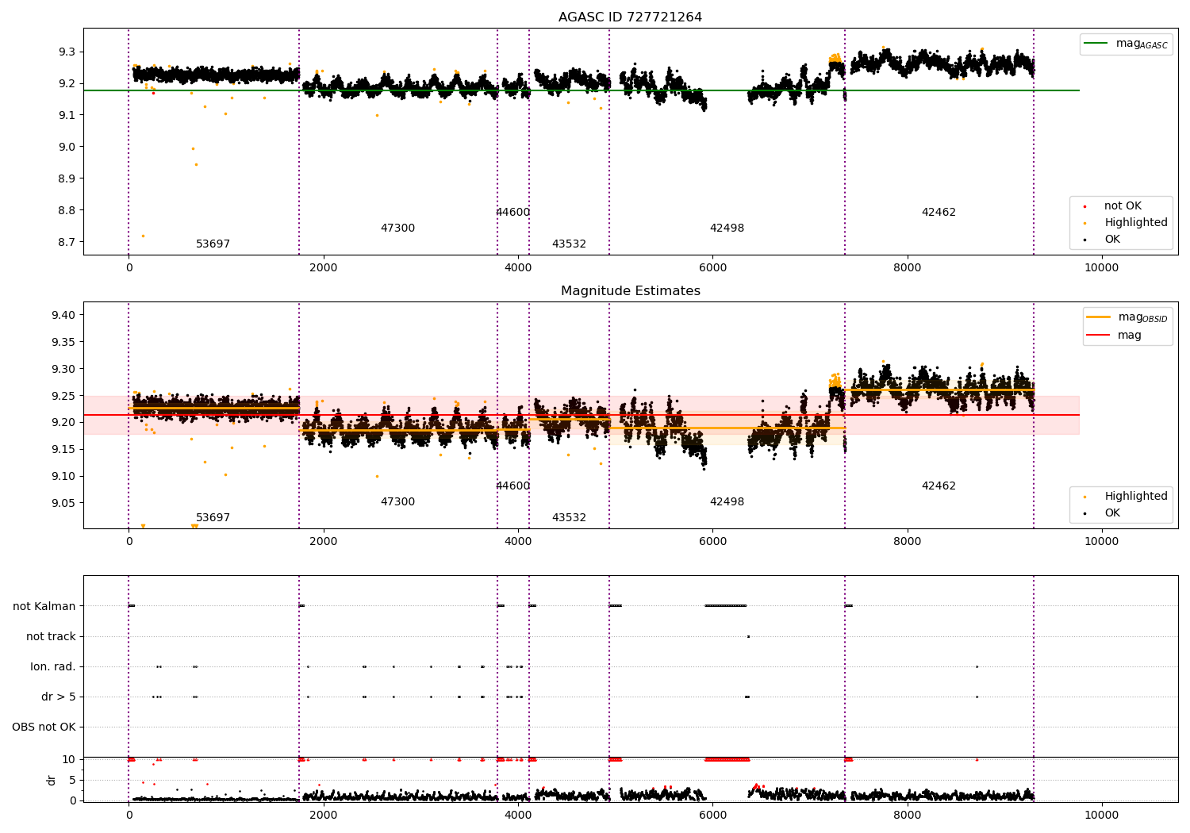Click OBSID label 47300 in middle plot
Screen dimensions: 1190x833
397,501
